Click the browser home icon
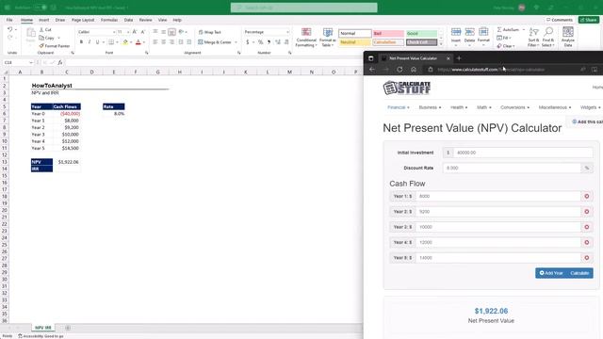The height and width of the screenshot is (339, 603). 414,70
